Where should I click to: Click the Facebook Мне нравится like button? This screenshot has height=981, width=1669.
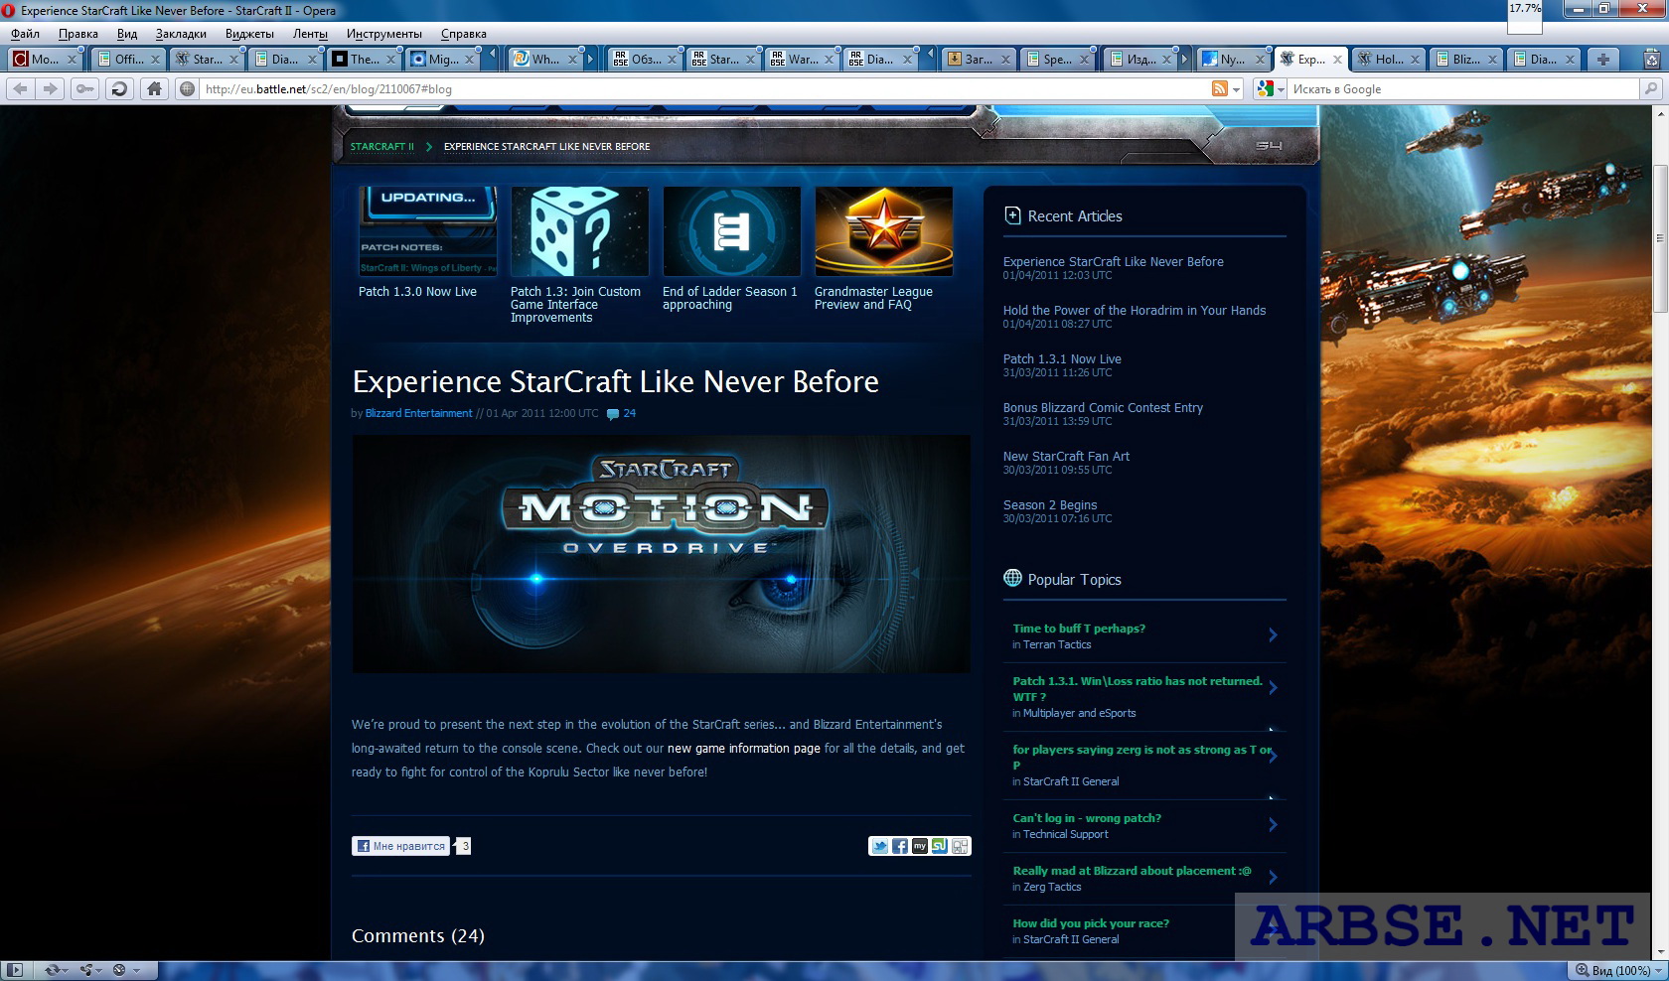tap(401, 846)
